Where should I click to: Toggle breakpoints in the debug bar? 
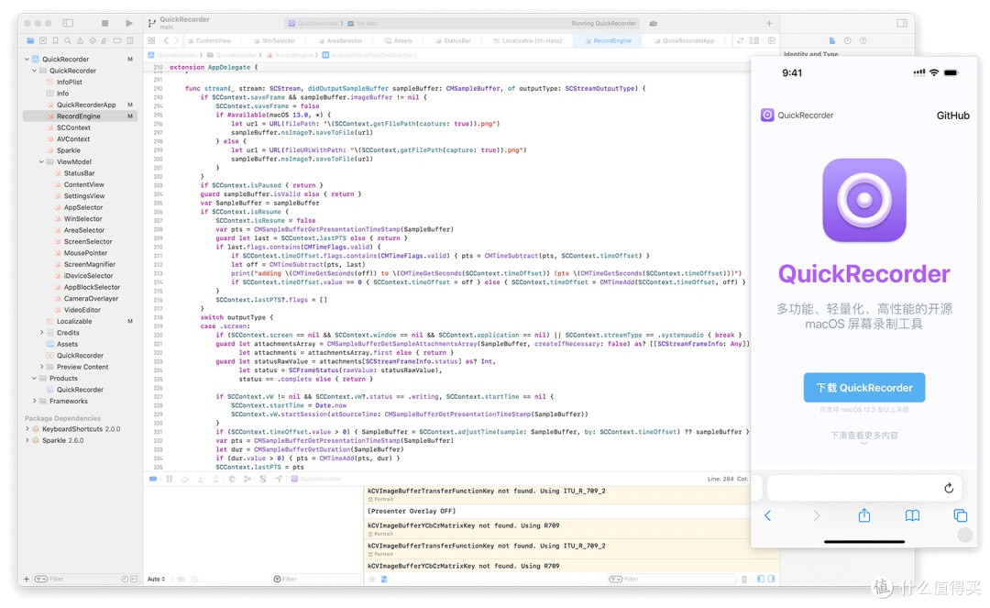click(153, 479)
